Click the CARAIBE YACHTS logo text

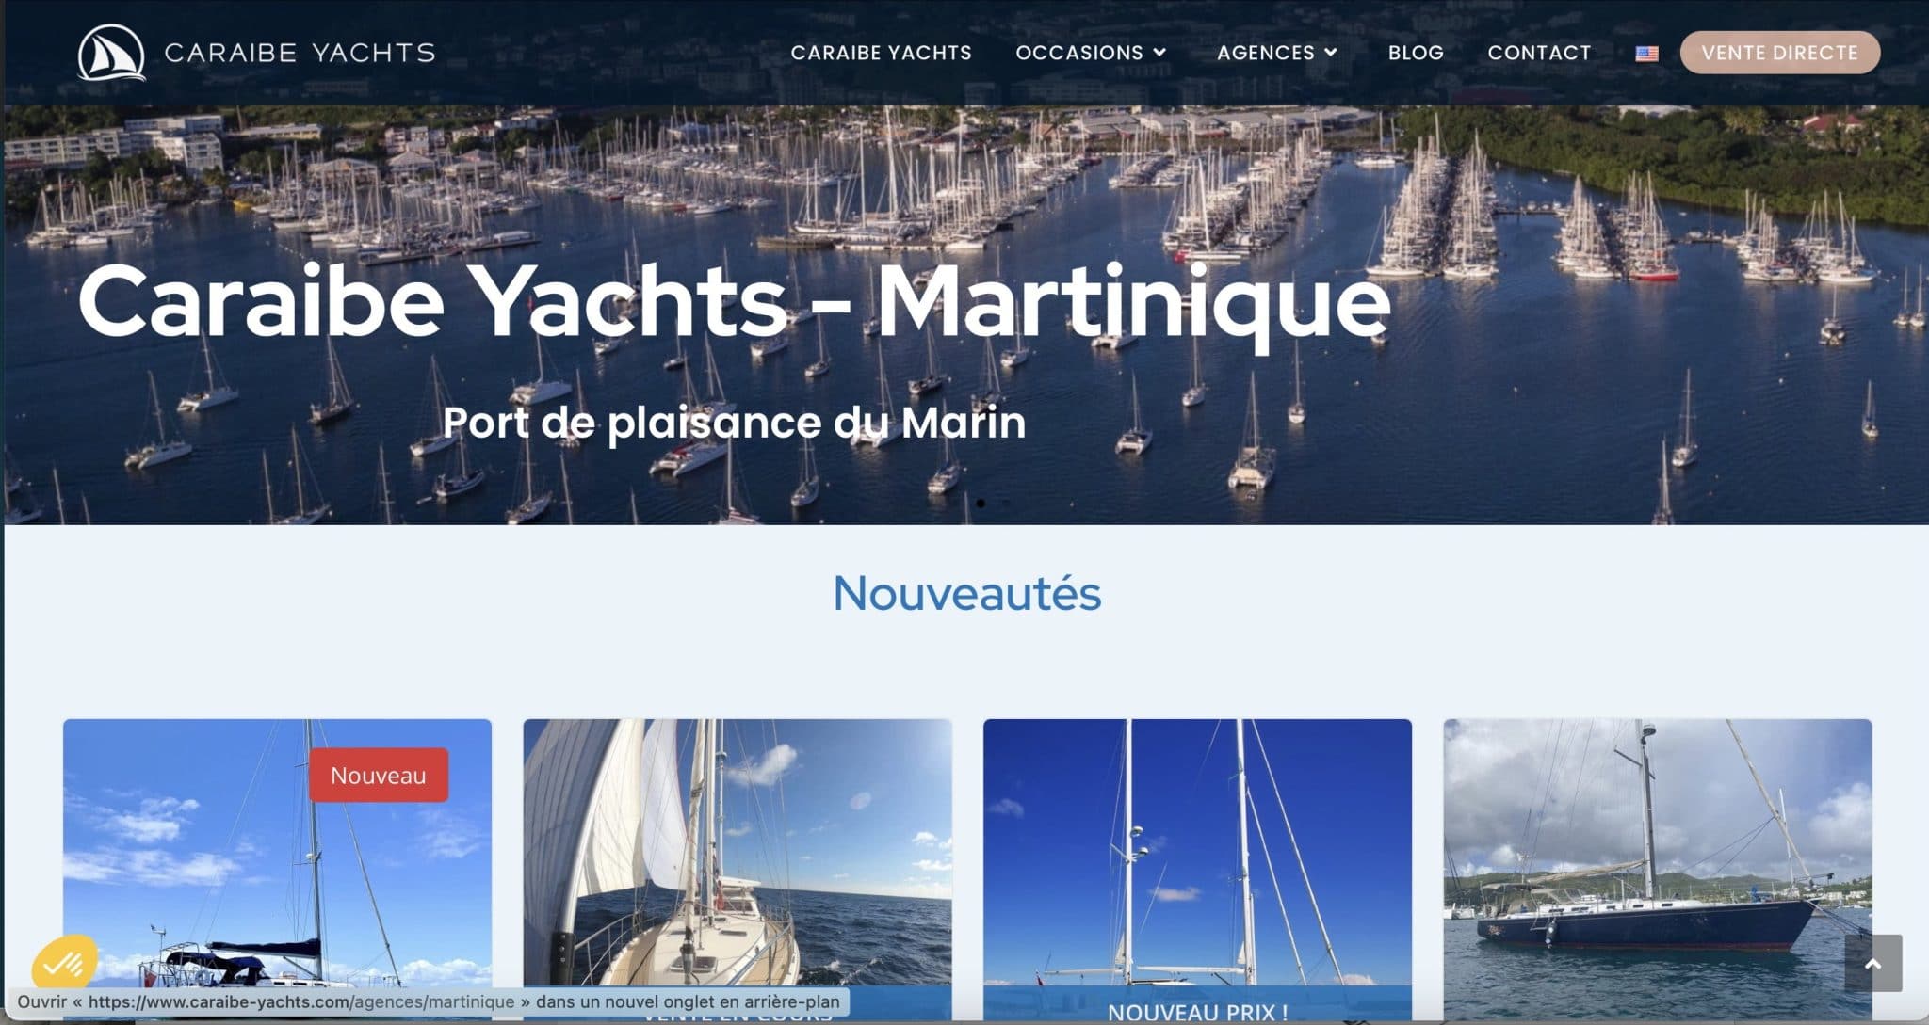[x=300, y=53]
